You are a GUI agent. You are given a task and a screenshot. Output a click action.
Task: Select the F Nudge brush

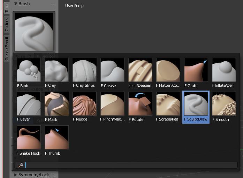[84, 107]
